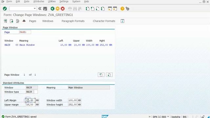Cancel with the red X icon

[x=63, y=9]
